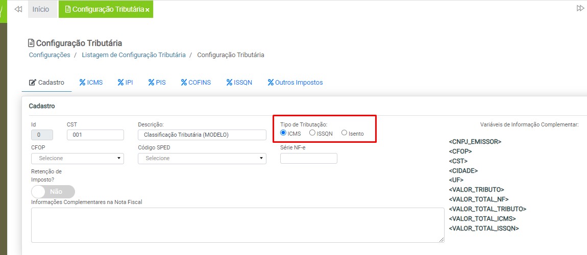The image size is (587, 255).
Task: Go to Listagem de Configuração Tributária link
Action: (134, 55)
